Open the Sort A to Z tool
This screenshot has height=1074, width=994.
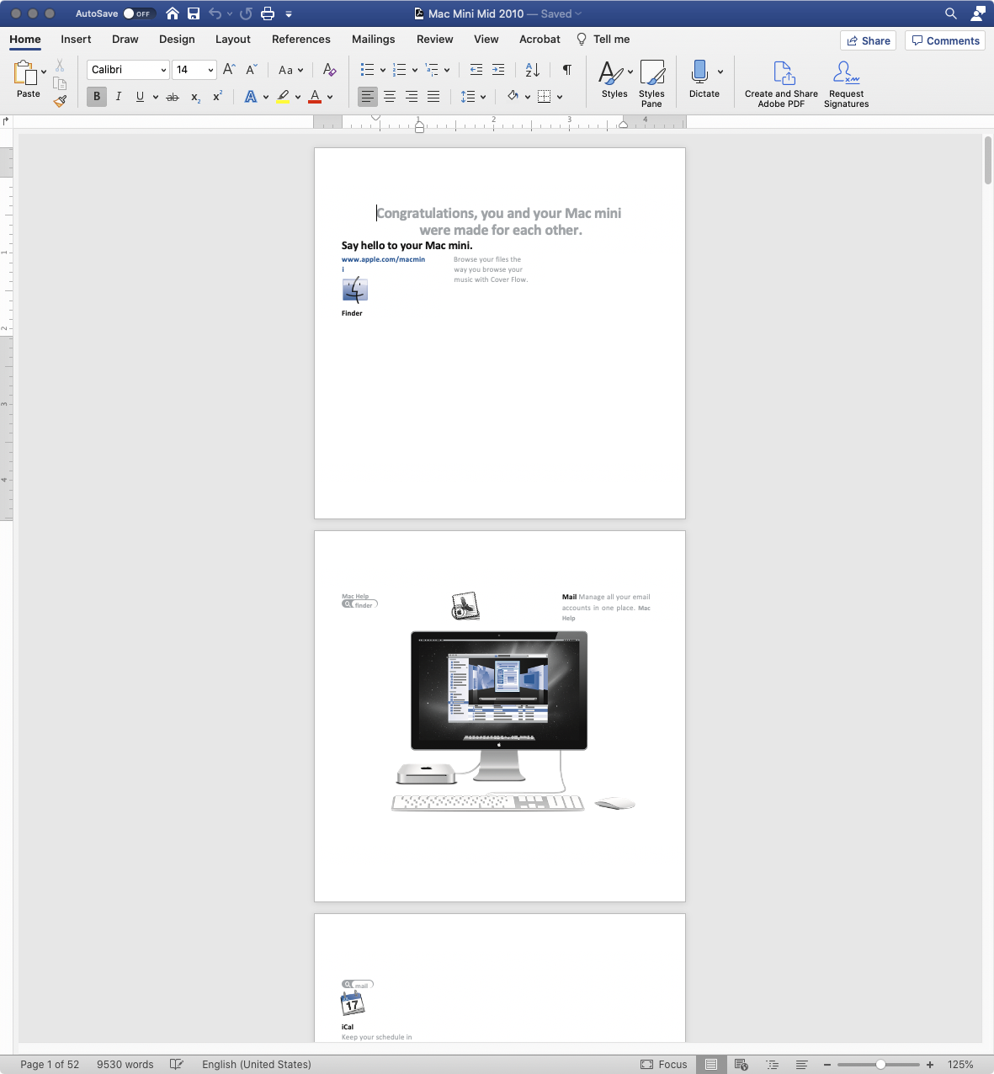pyautogui.click(x=532, y=70)
